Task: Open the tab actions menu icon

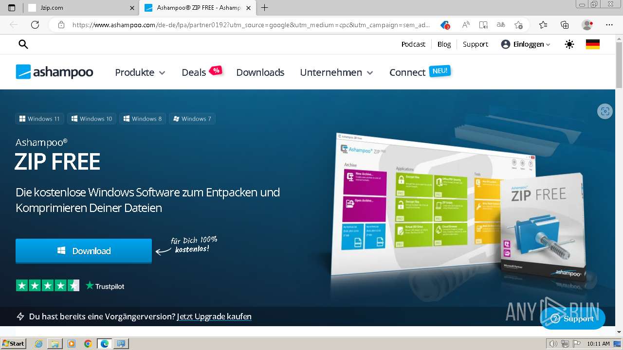Action: click(12, 8)
